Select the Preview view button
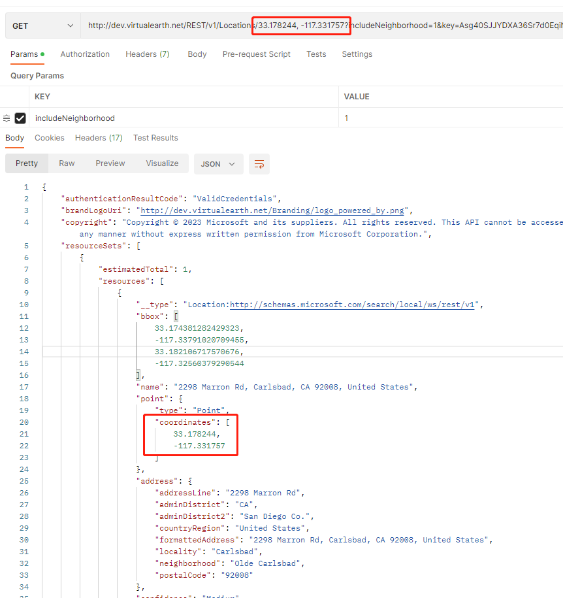 click(x=110, y=163)
